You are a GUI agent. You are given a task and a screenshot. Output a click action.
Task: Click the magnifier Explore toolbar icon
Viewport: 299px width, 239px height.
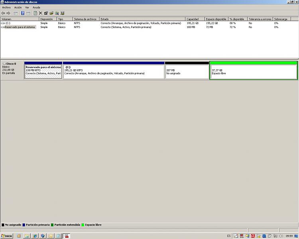(x=57, y=13)
